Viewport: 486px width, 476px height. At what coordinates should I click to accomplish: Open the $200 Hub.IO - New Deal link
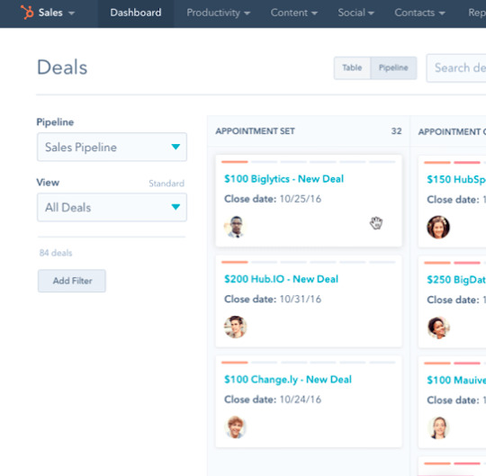tap(281, 279)
